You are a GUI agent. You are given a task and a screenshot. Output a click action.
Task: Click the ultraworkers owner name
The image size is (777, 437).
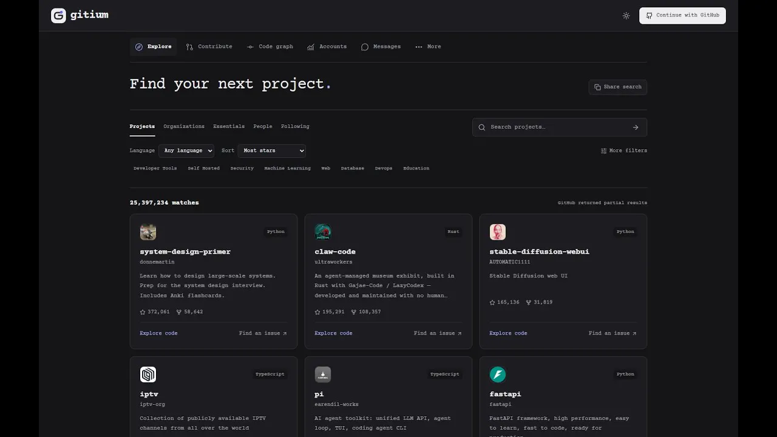pyautogui.click(x=334, y=262)
